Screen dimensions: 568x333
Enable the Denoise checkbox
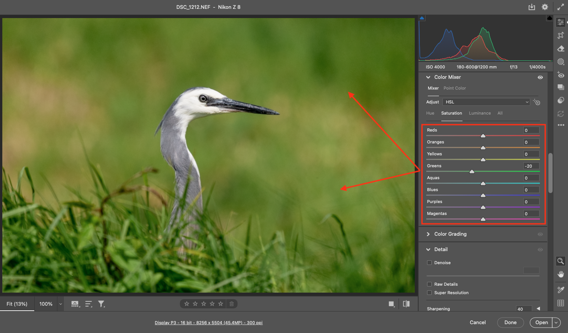[429, 263]
